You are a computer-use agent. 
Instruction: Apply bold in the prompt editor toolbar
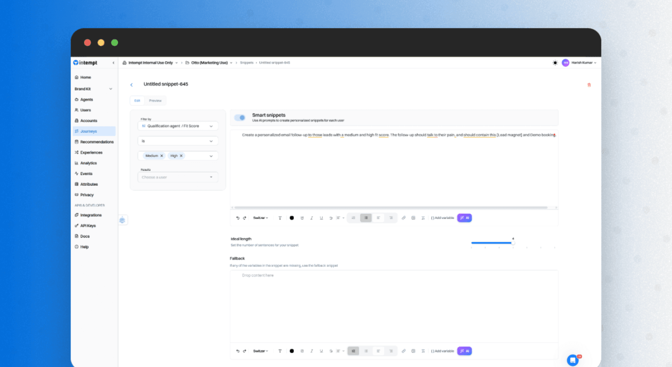(x=302, y=218)
